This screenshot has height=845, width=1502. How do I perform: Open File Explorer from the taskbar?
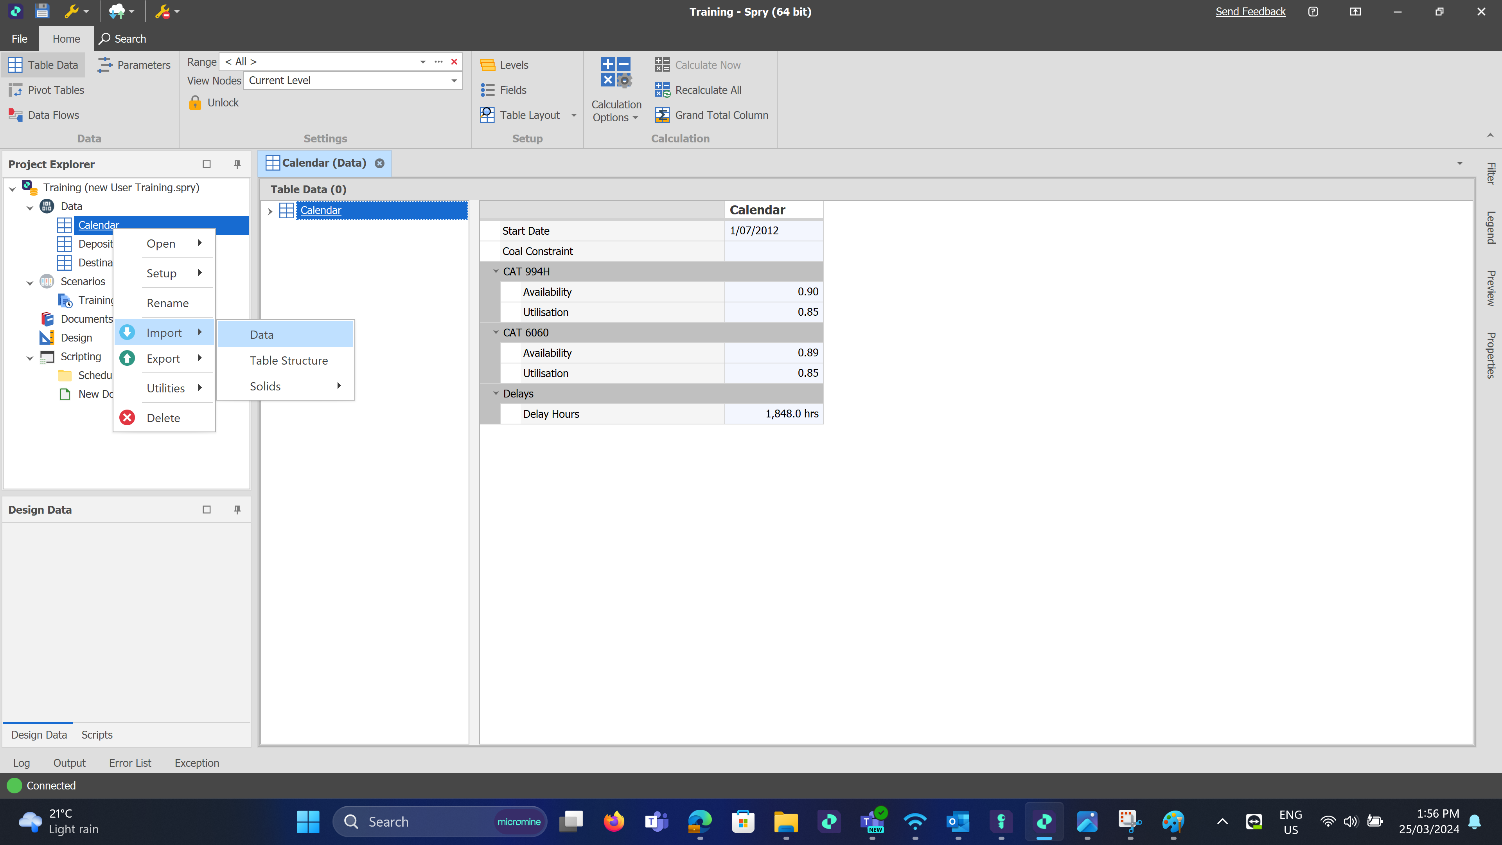(x=785, y=821)
